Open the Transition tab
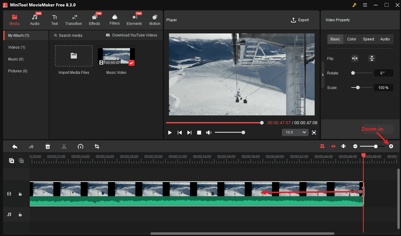Viewport: 401px width, 236px height. tap(74, 20)
